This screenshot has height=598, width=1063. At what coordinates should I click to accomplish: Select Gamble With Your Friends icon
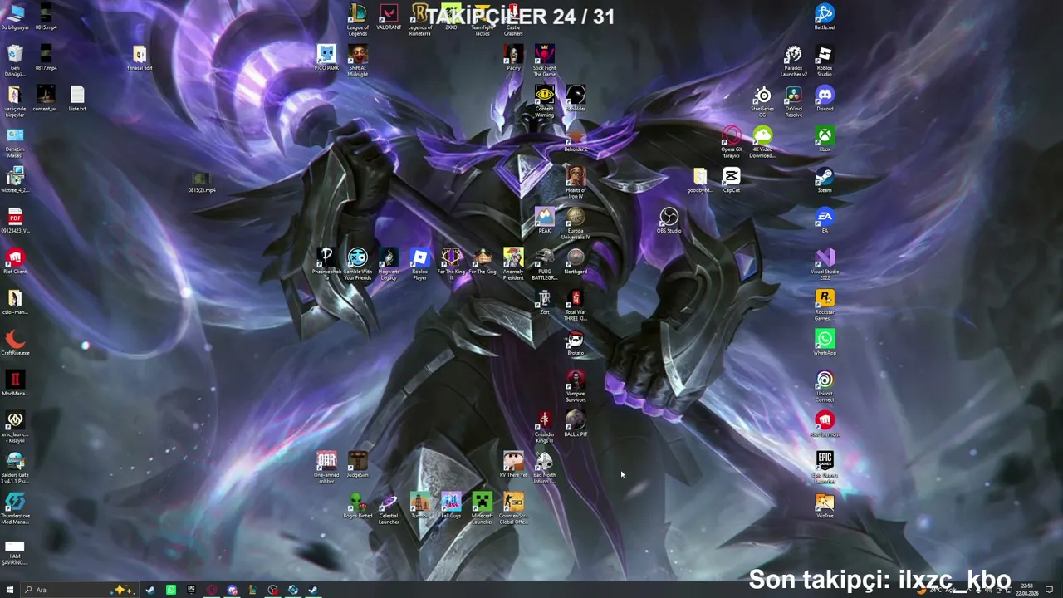358,264
